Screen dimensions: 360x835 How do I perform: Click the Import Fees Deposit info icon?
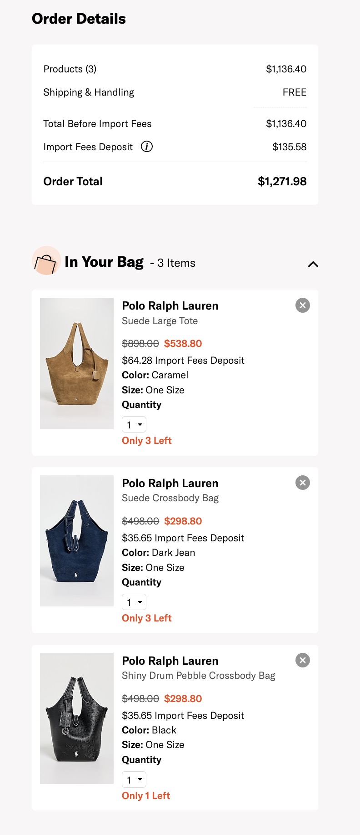click(x=147, y=147)
